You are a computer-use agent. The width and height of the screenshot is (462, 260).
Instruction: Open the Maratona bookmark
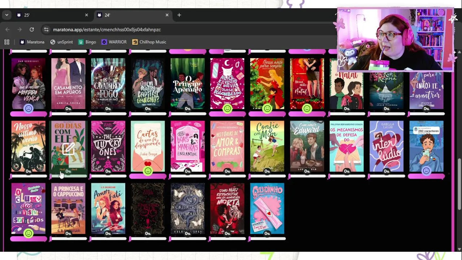tap(32, 42)
